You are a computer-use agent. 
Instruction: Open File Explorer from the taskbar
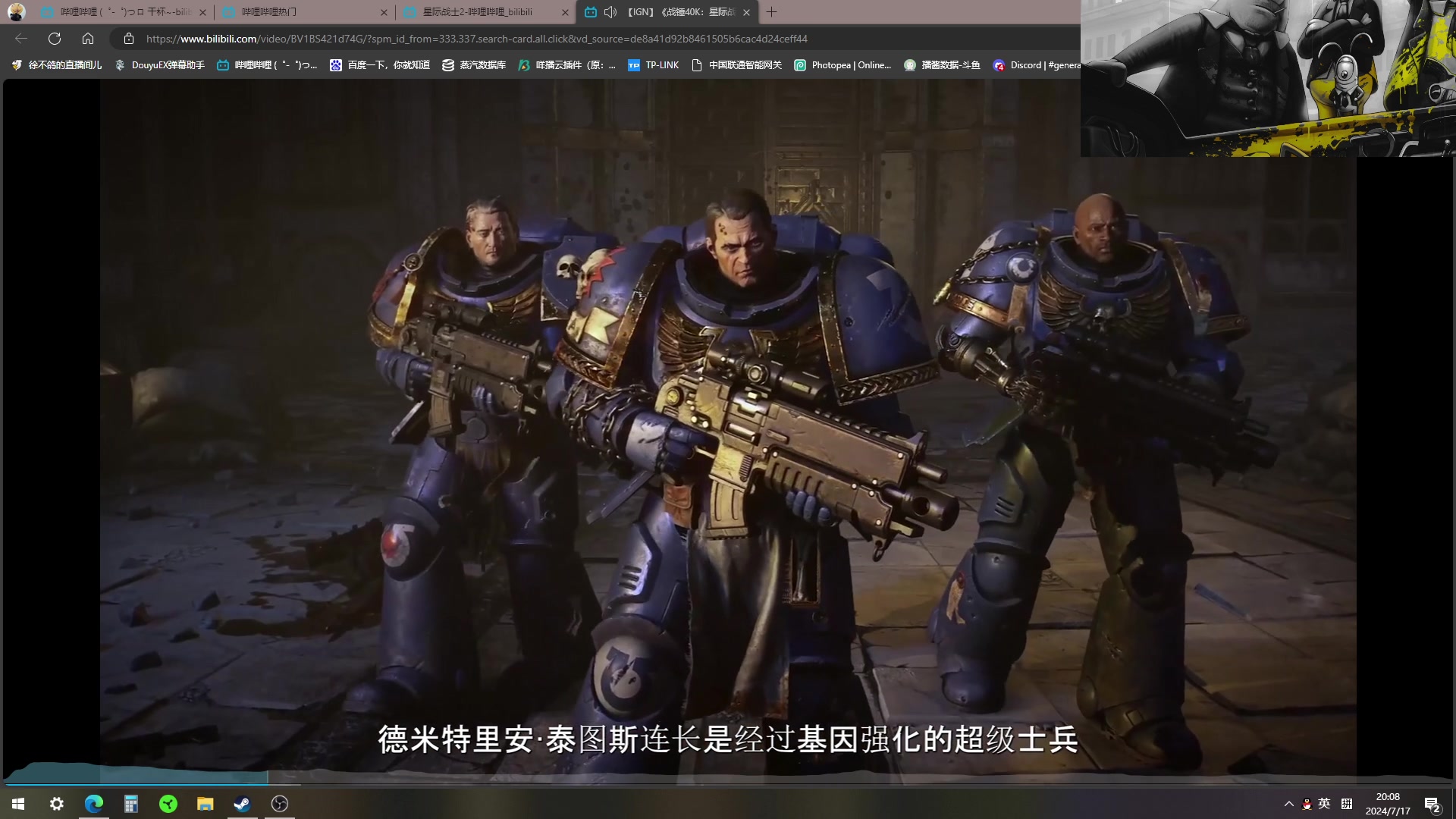(x=206, y=804)
